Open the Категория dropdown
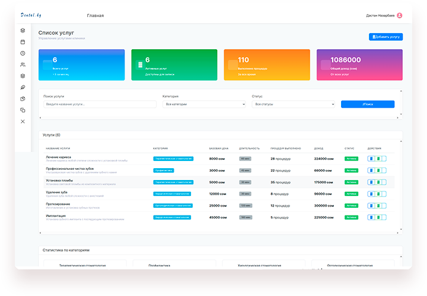Viewport: 427px width, 296px height. coord(203,104)
